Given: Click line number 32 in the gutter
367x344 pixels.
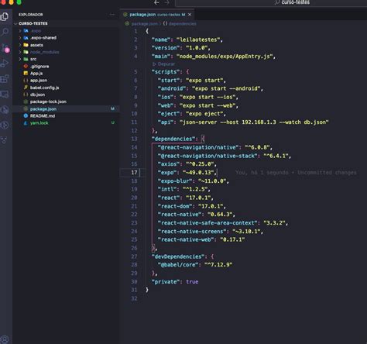Looking at the screenshot, I should 134,298.
